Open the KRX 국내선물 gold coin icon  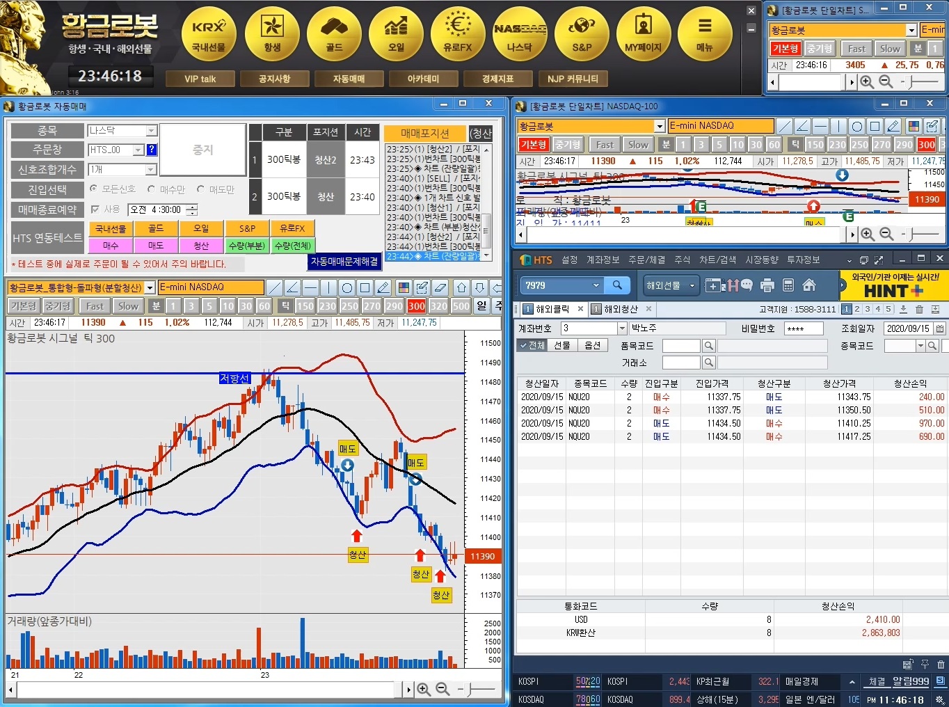point(209,33)
